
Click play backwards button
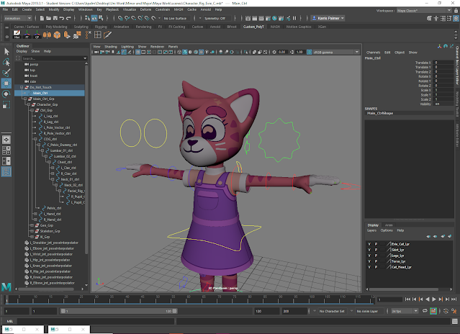pos(428,299)
